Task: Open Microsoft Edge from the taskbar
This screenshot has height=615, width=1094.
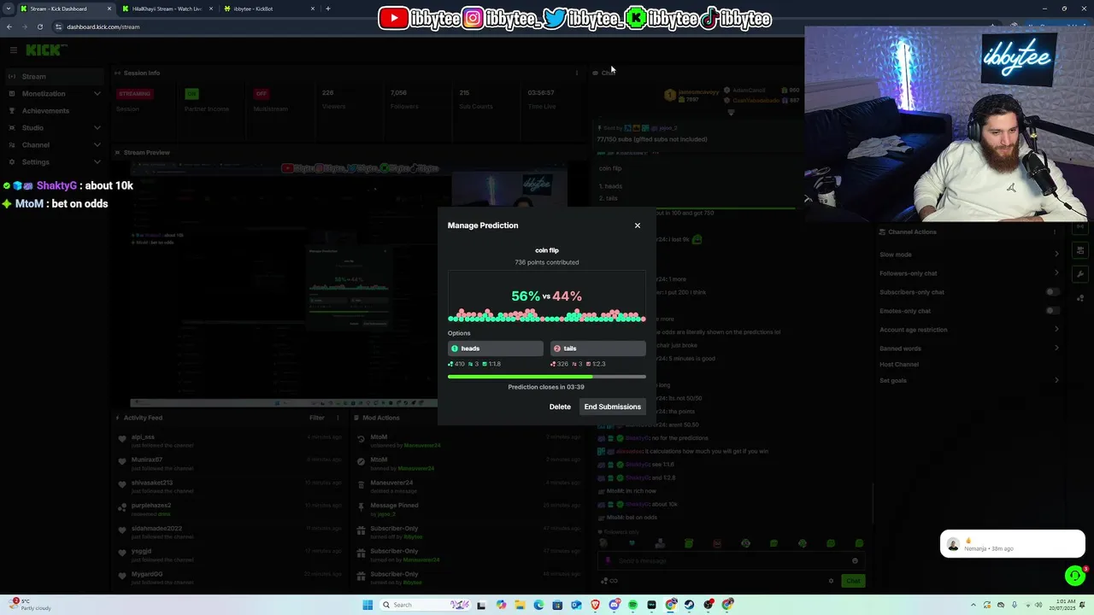Action: 538,605
